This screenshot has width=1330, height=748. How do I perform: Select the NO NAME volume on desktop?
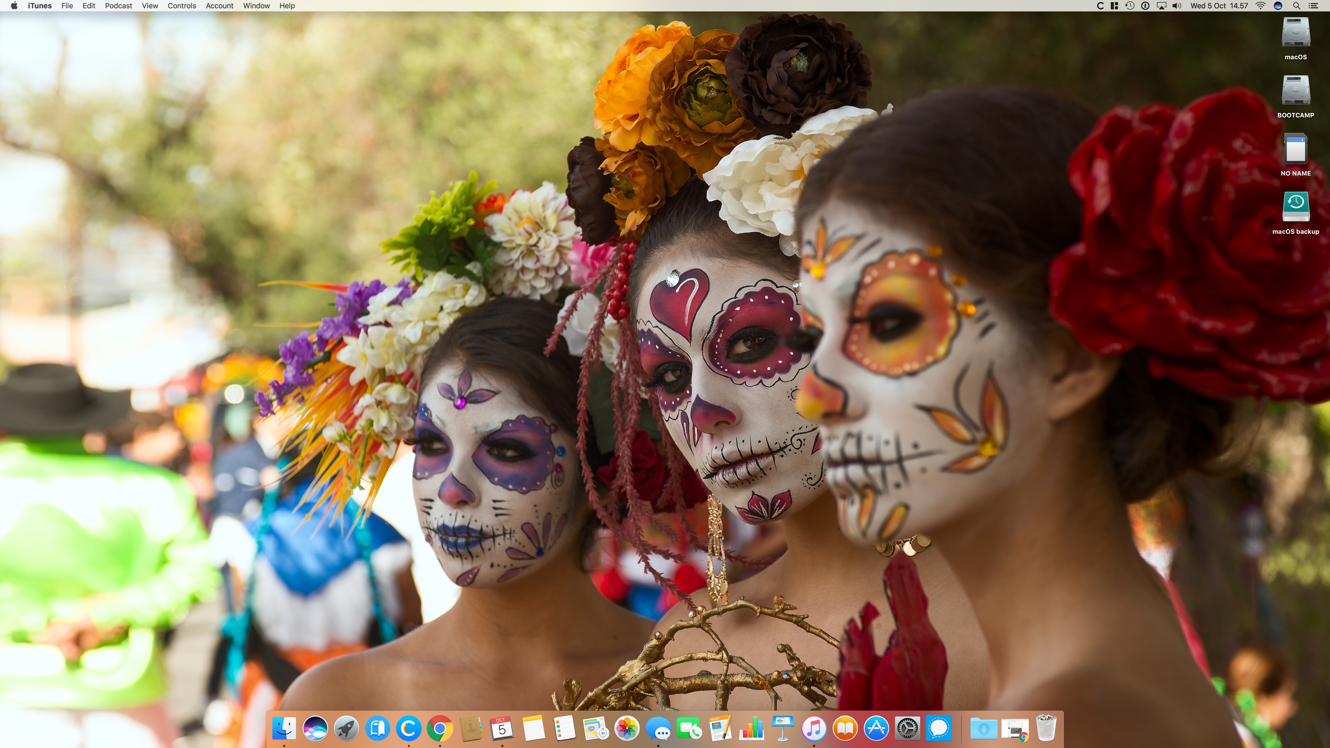pos(1295,155)
